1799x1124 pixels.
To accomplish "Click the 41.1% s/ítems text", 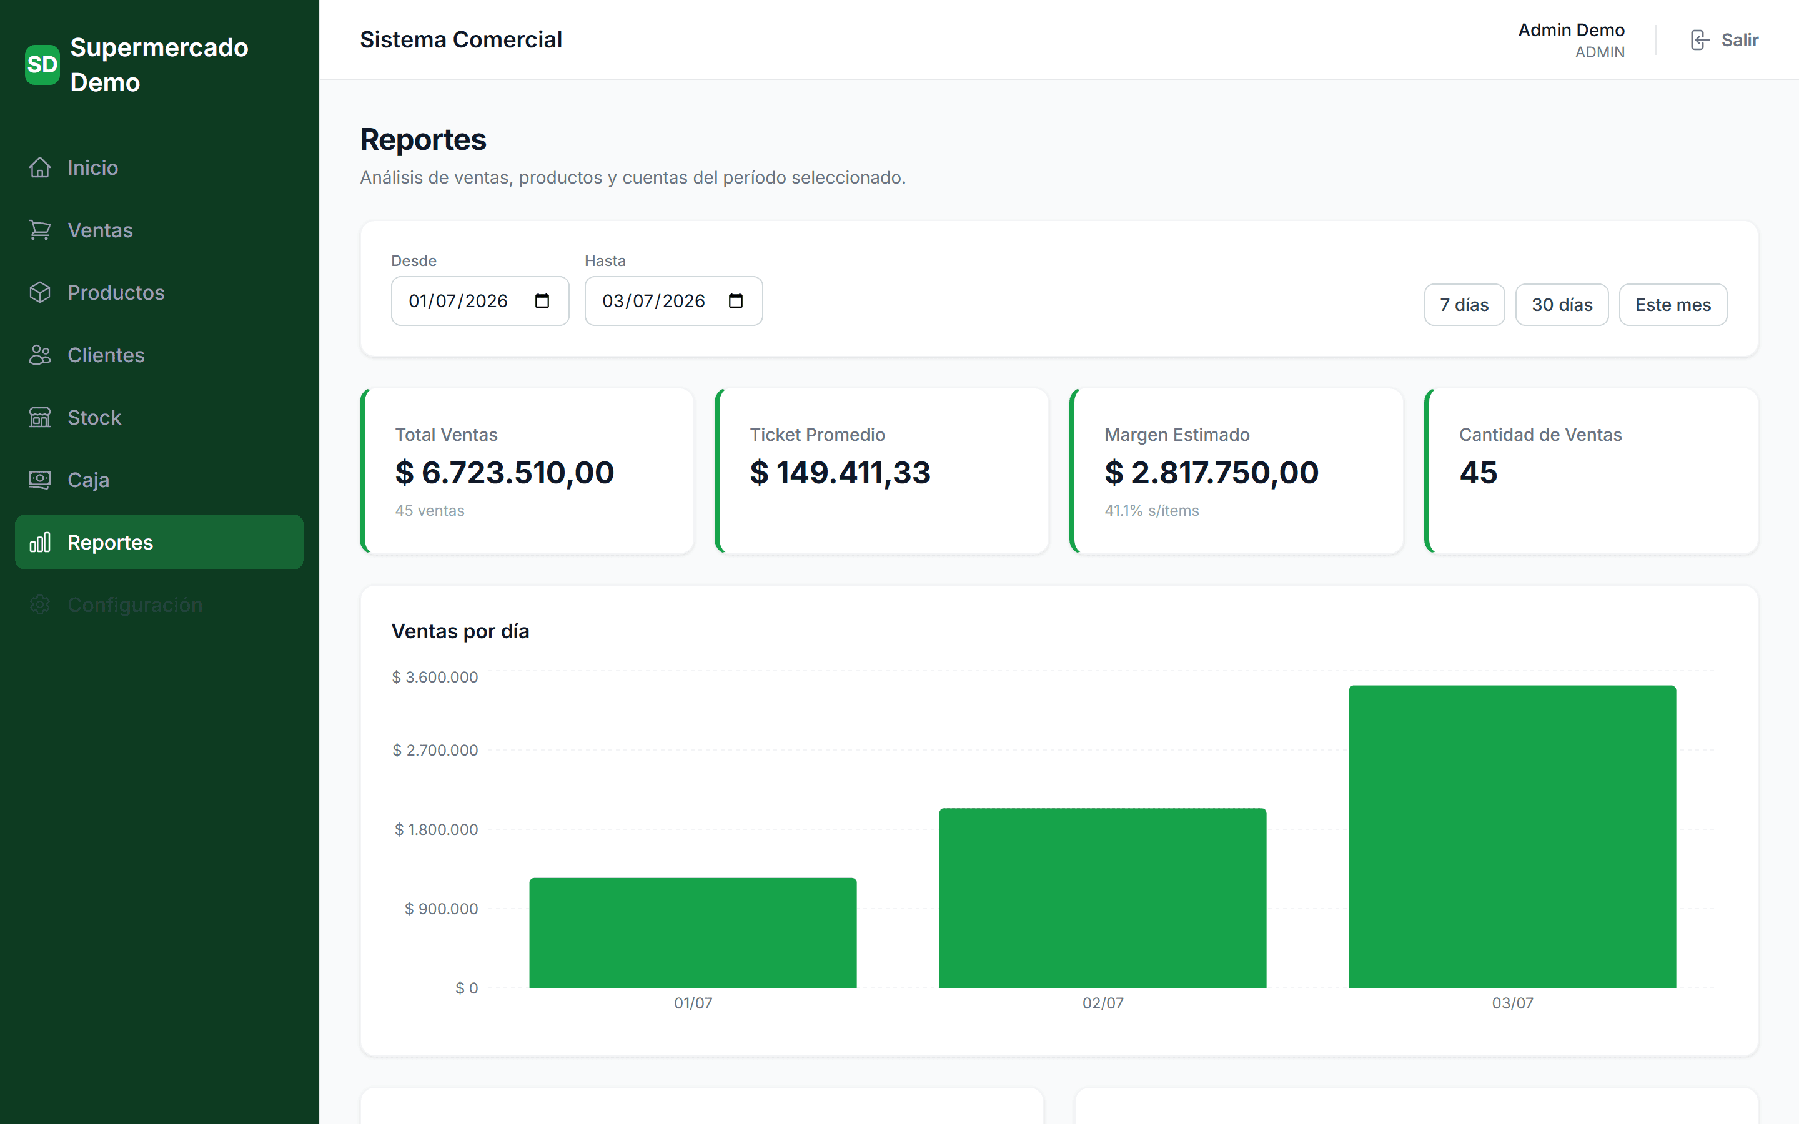I will tap(1151, 510).
